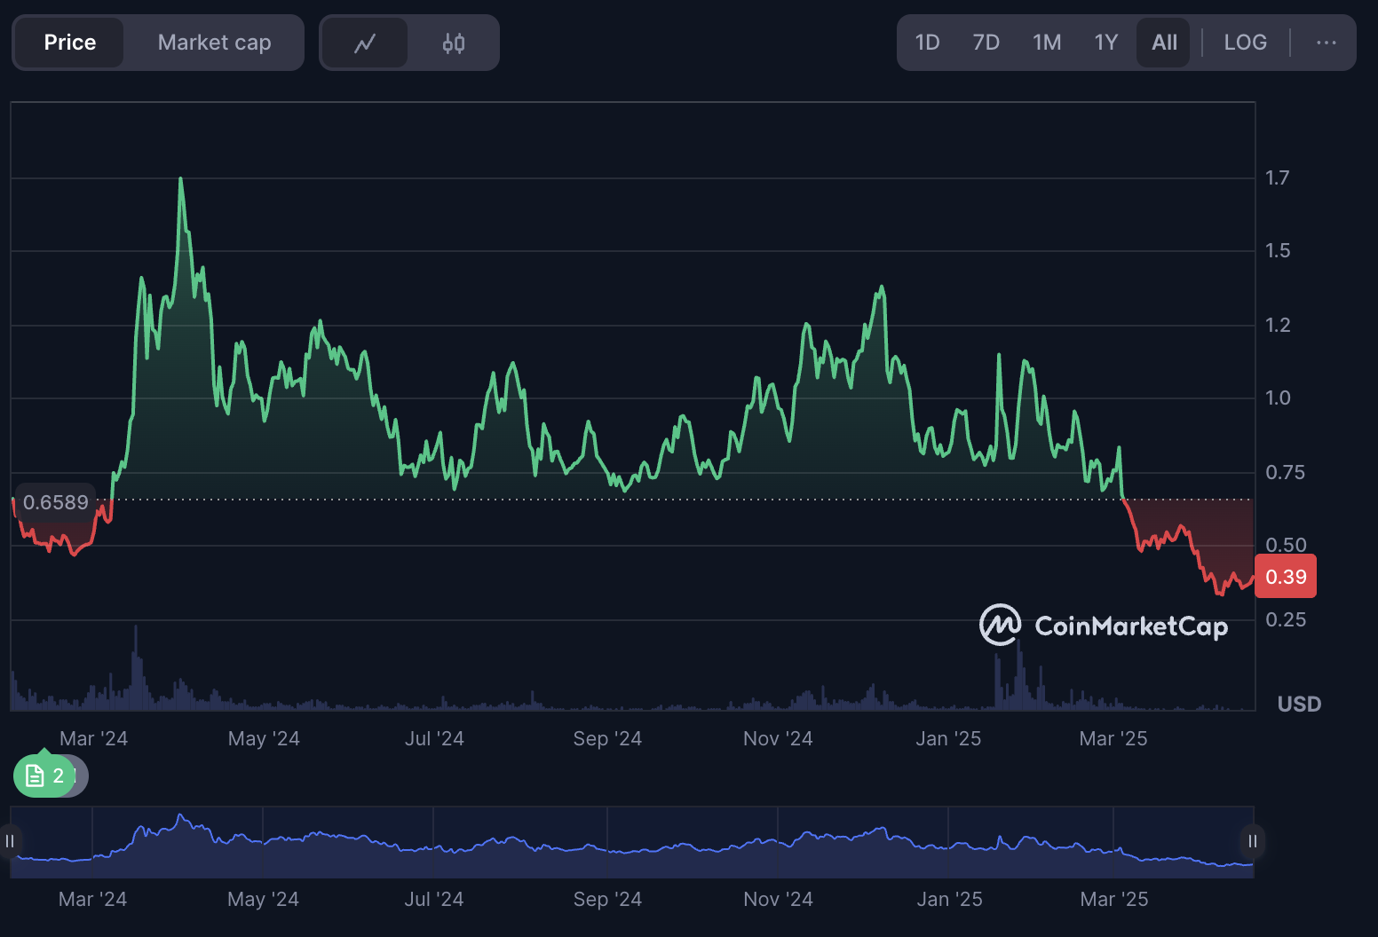Screen dimensions: 1378x937
Task: Set time range to 1Y
Action: [1105, 43]
